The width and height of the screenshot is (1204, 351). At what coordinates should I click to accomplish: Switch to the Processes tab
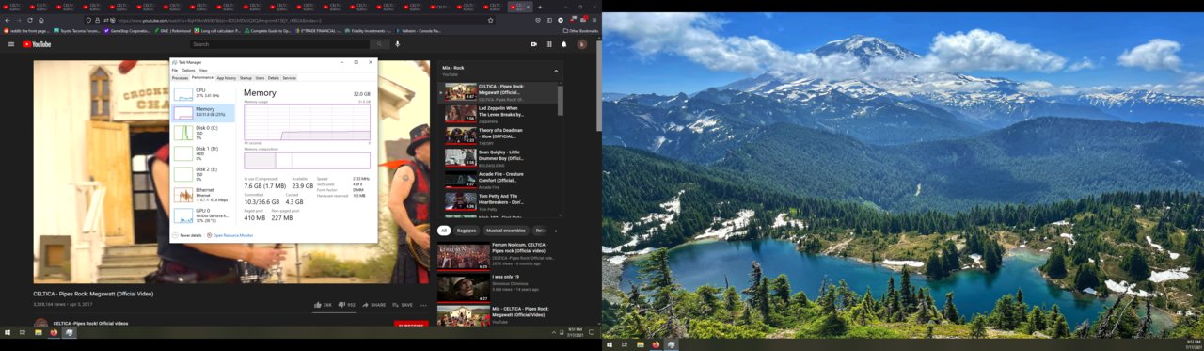(x=181, y=78)
